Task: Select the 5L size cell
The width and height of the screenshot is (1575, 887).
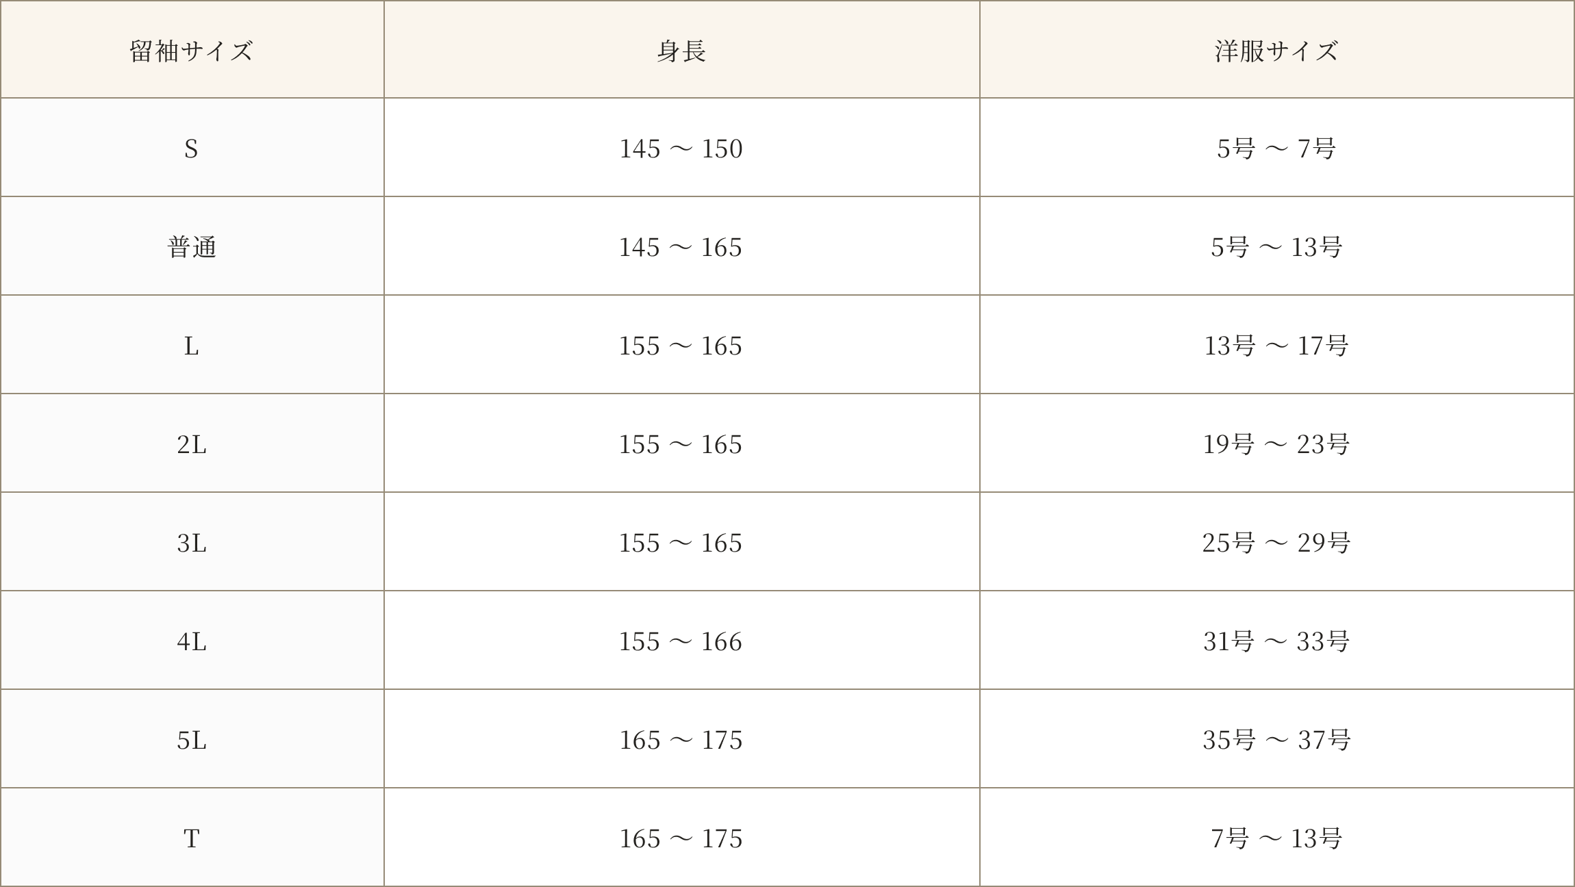Action: 192,739
